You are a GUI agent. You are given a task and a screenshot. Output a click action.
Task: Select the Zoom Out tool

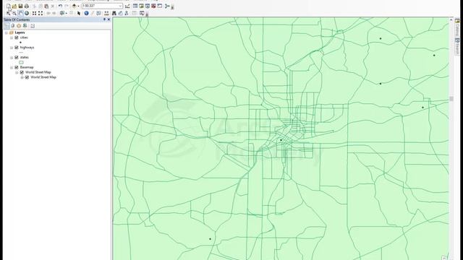click(14, 13)
